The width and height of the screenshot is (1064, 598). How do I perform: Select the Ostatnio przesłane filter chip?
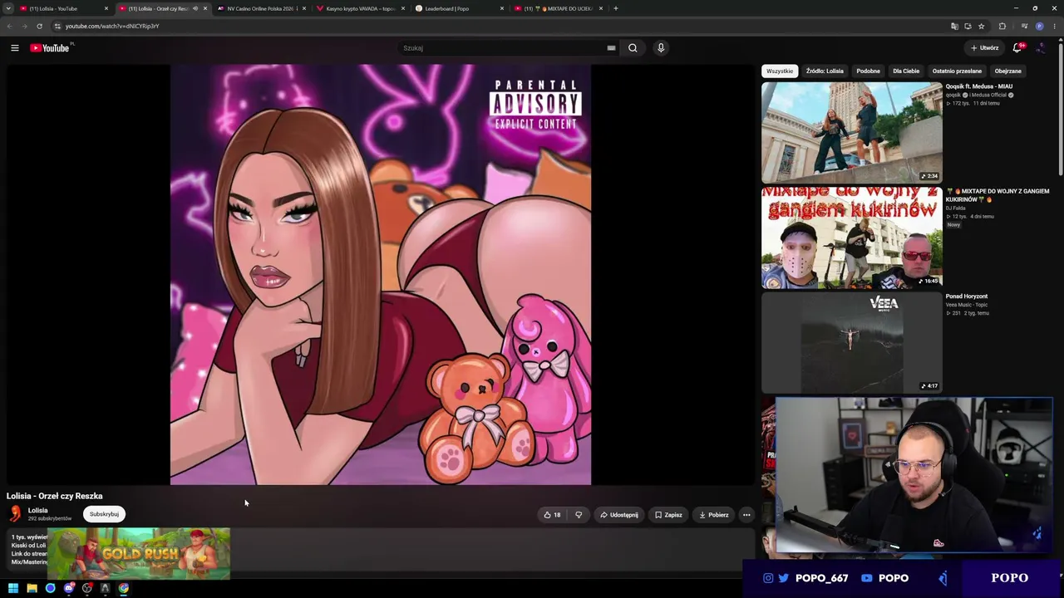tap(957, 71)
